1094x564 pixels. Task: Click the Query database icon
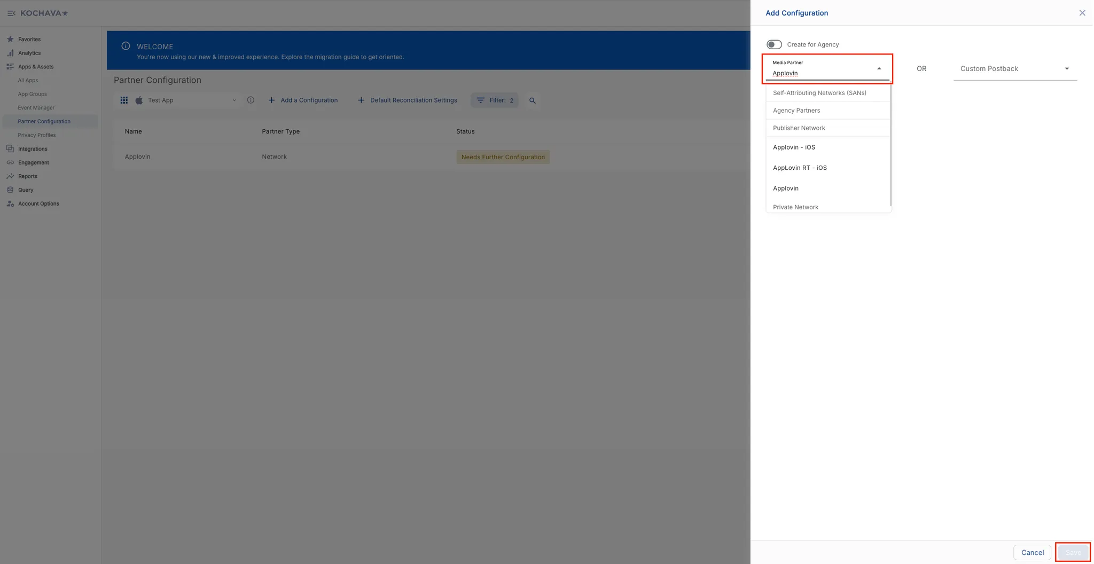coord(10,190)
